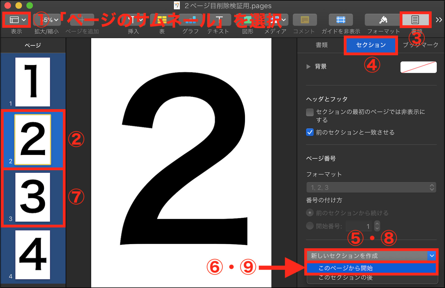Open the Insert (挿入) toolbar menu
445x288 pixels.
point(133,20)
